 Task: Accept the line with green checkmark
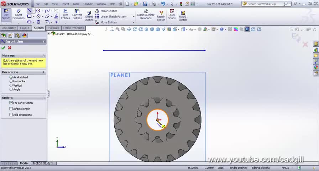[3, 48]
